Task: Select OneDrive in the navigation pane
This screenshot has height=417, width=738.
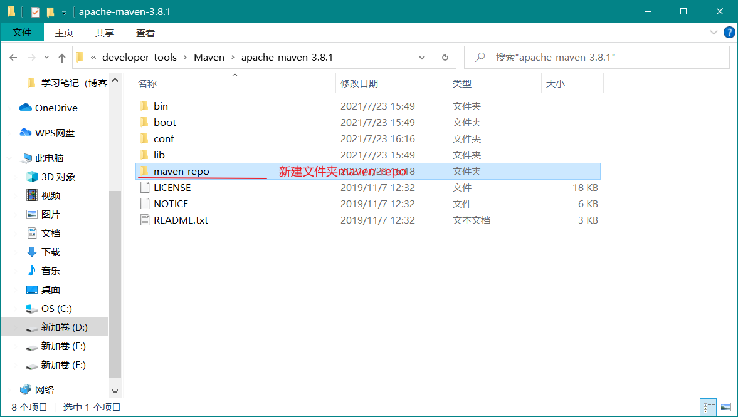Action: 56,108
